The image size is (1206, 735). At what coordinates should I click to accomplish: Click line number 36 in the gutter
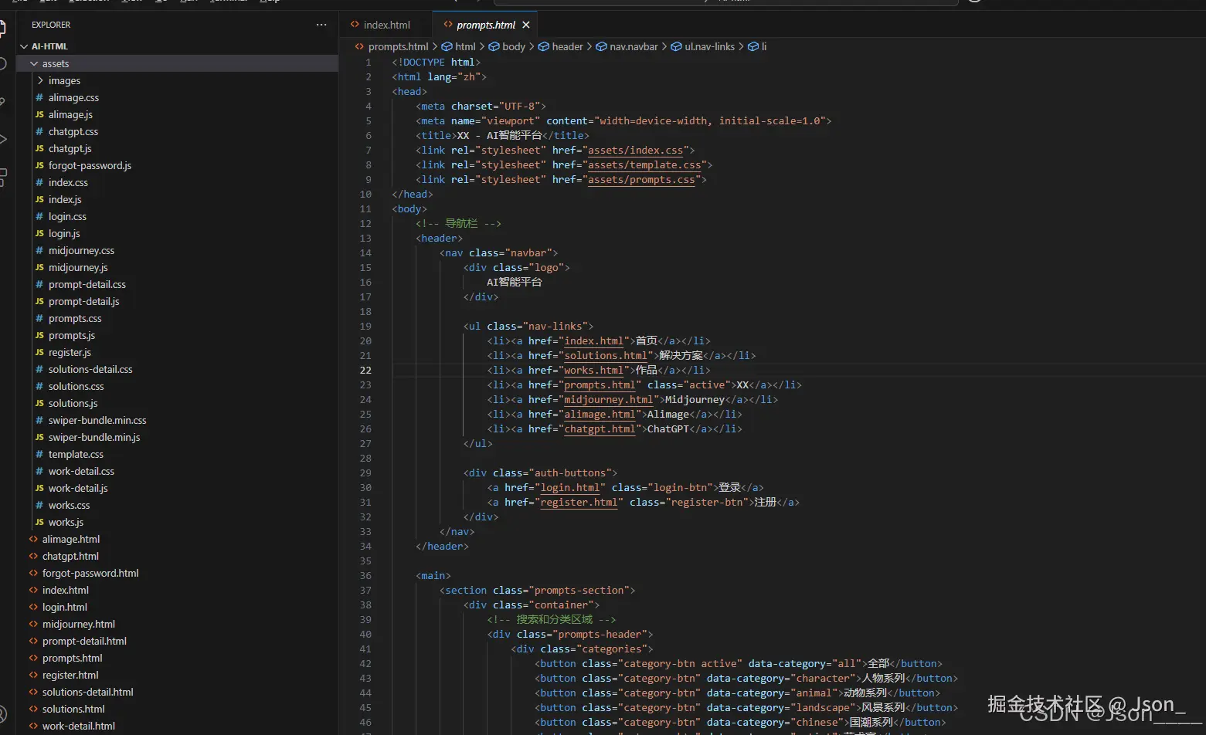[365, 576]
